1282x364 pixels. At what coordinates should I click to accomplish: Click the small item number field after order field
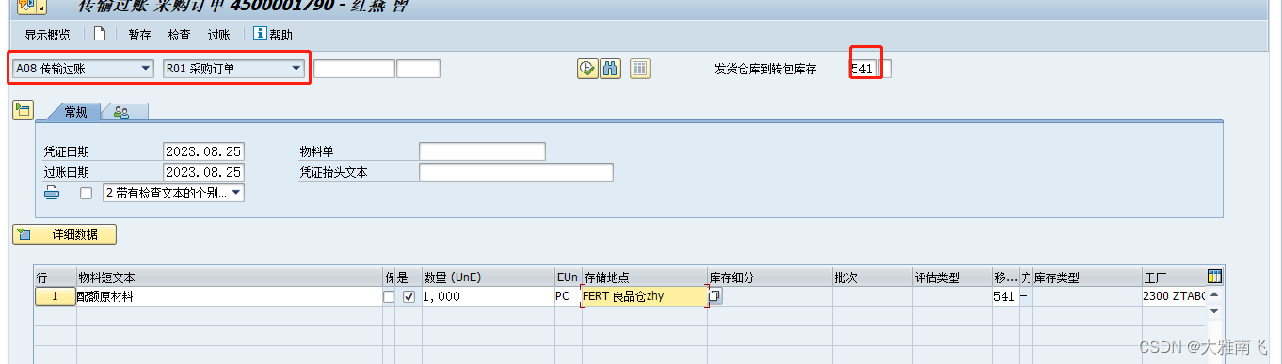coord(419,68)
